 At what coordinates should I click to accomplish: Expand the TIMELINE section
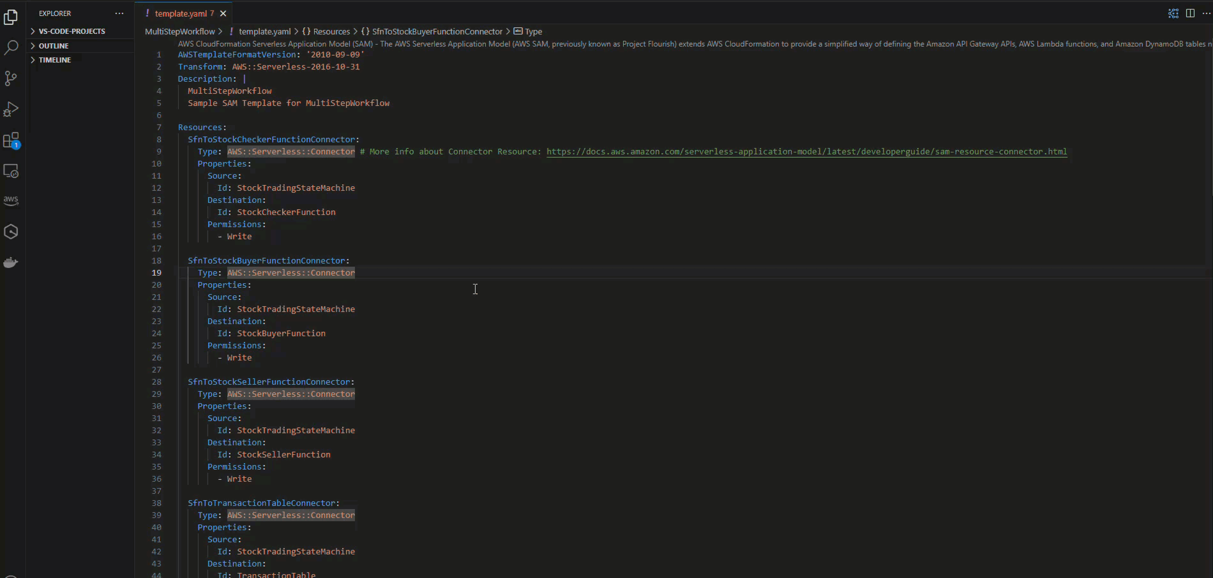click(55, 60)
